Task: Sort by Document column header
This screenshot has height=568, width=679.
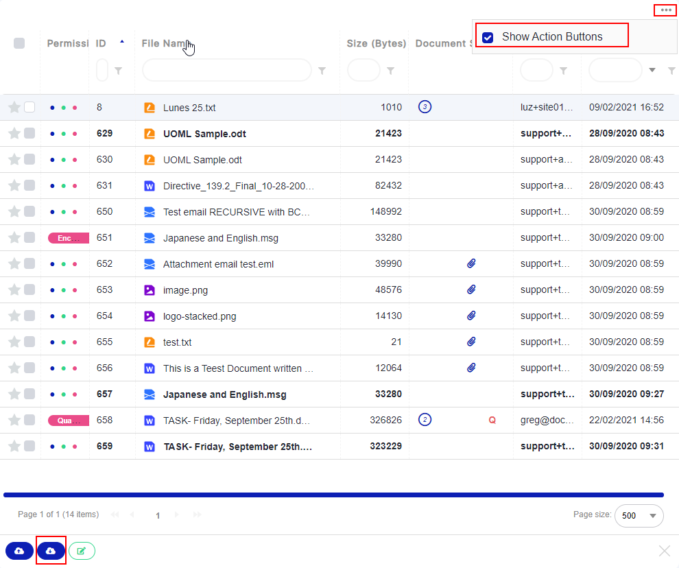Action: [x=442, y=43]
